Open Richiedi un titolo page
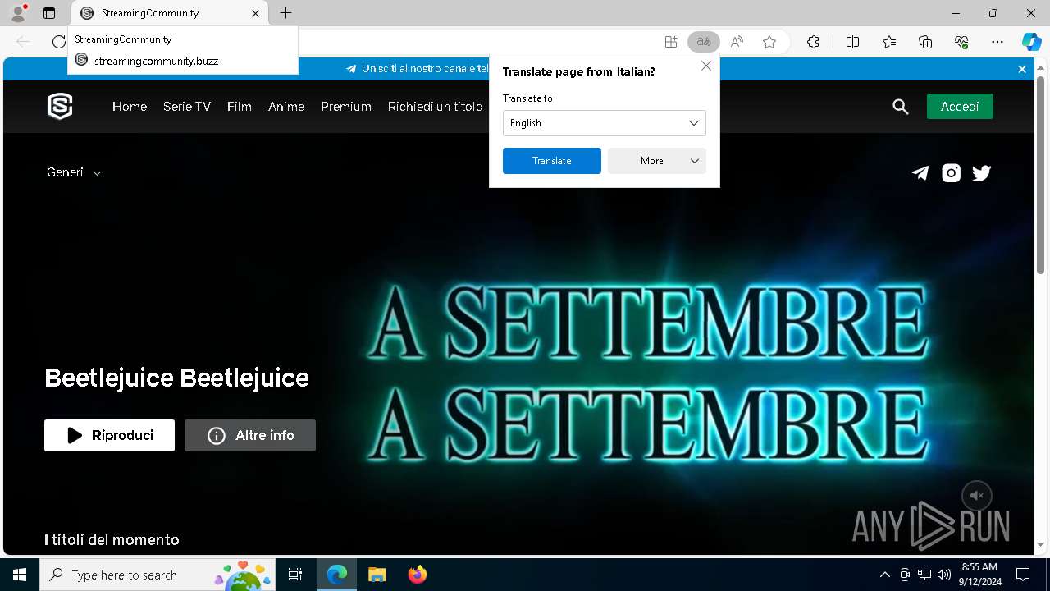 click(436, 107)
